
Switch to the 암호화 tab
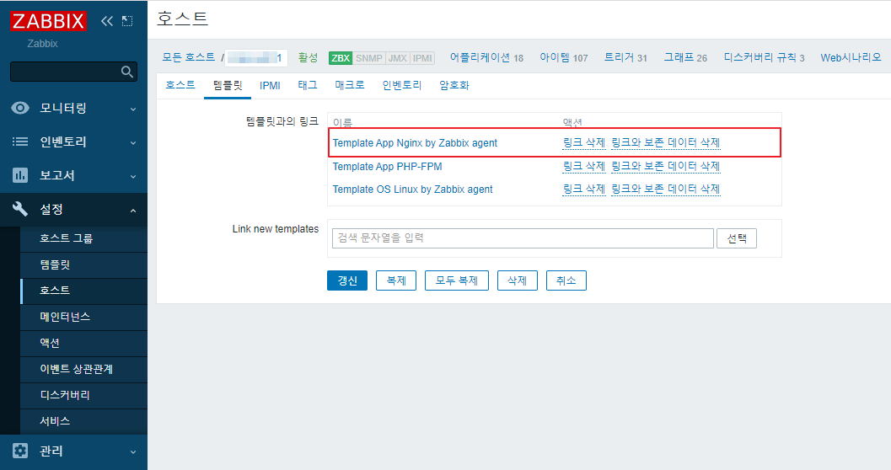[454, 85]
